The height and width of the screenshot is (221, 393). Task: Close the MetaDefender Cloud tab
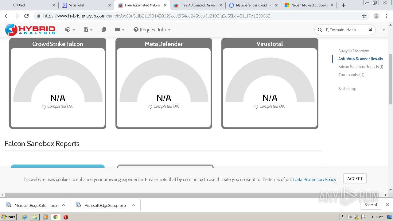coord(276,5)
